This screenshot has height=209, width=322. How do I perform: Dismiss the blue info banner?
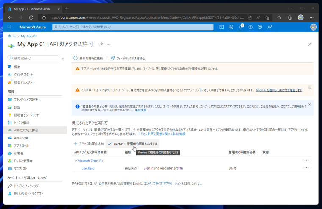(309, 105)
